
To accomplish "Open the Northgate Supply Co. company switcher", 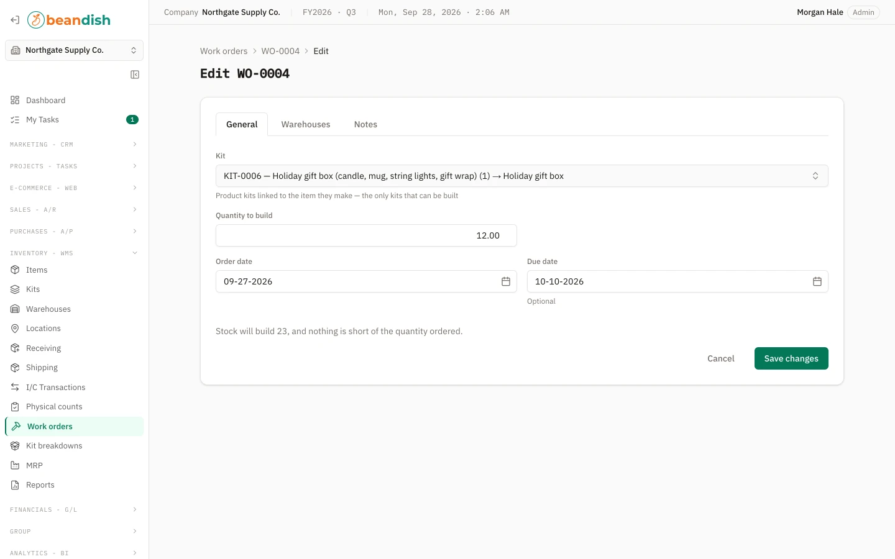I will tap(74, 50).
